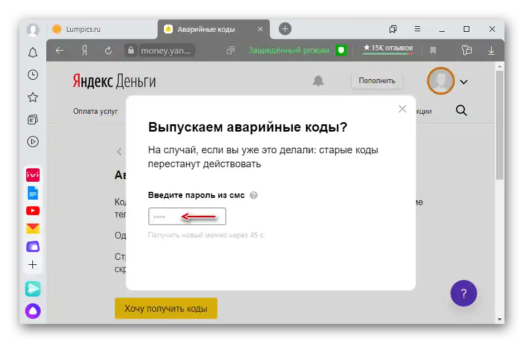Go back using page chevron left
The width and height of the screenshot is (524, 349).
tap(119, 152)
